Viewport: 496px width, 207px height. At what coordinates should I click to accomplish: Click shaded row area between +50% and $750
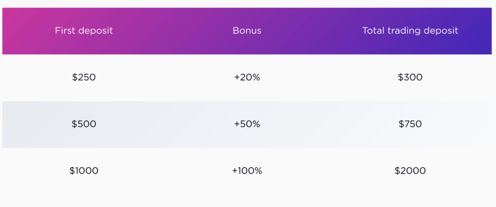pyautogui.click(x=329, y=124)
